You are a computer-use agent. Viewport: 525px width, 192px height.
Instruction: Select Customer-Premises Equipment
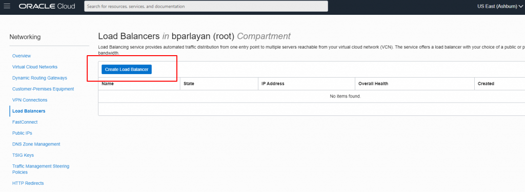(43, 89)
